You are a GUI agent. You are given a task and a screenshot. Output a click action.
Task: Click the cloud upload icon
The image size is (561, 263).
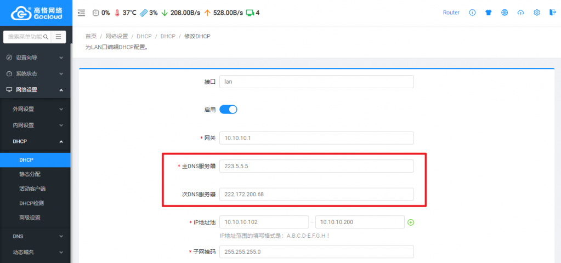520,13
